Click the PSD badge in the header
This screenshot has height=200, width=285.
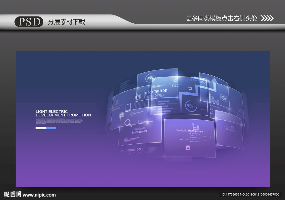29,22
